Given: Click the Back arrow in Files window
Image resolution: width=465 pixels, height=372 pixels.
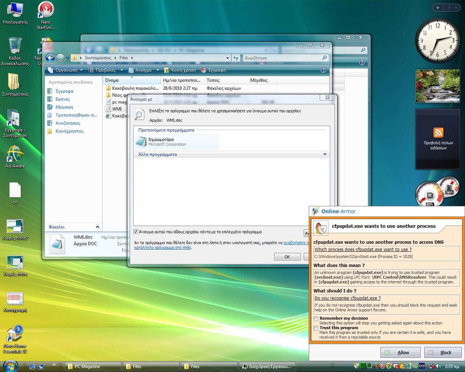Looking at the screenshot, I should pos(50,58).
